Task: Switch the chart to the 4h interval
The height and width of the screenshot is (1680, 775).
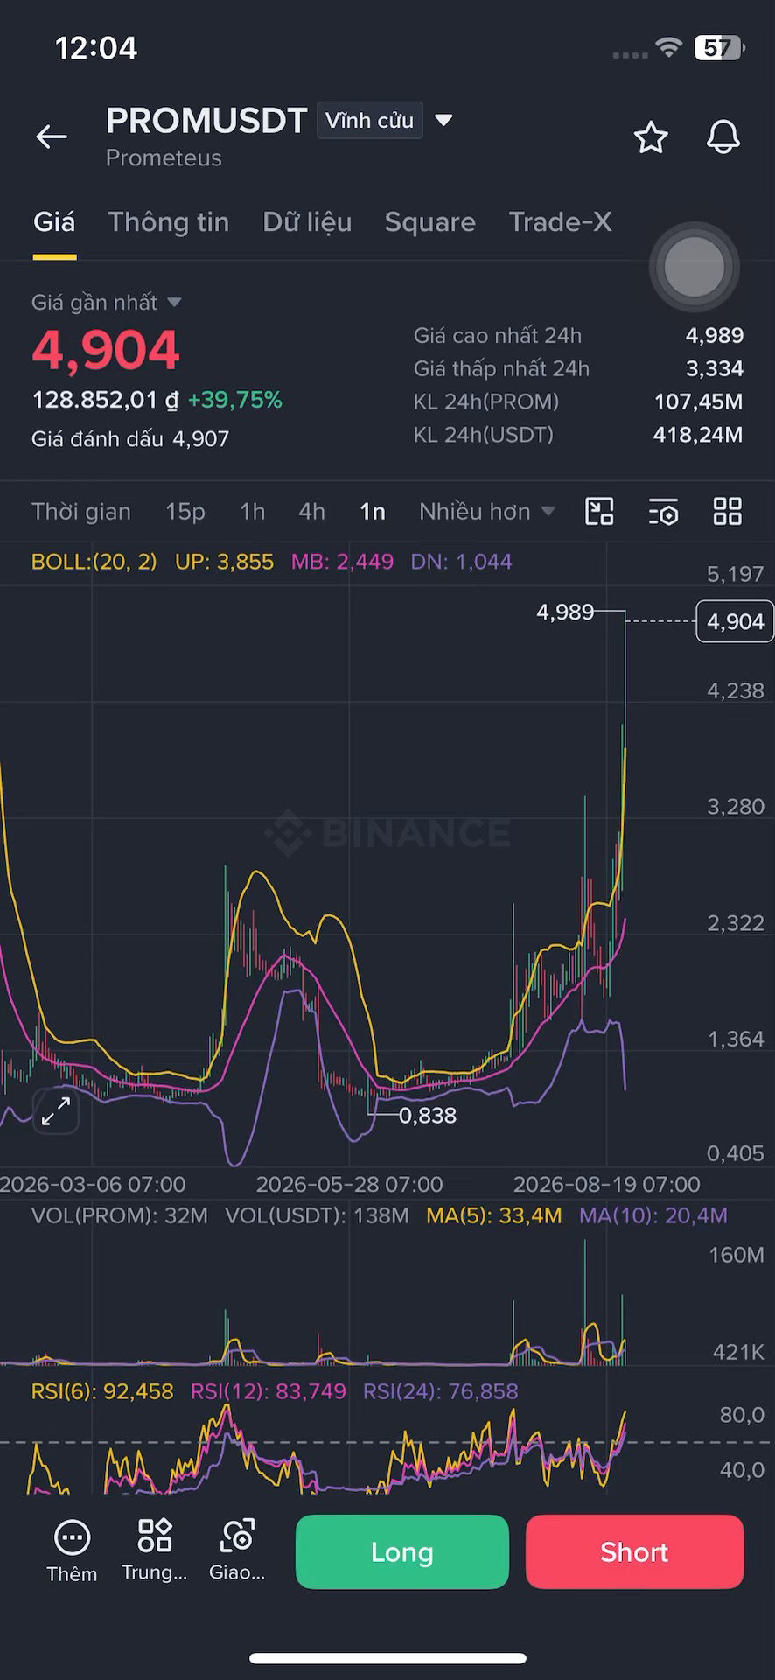Action: (x=311, y=512)
